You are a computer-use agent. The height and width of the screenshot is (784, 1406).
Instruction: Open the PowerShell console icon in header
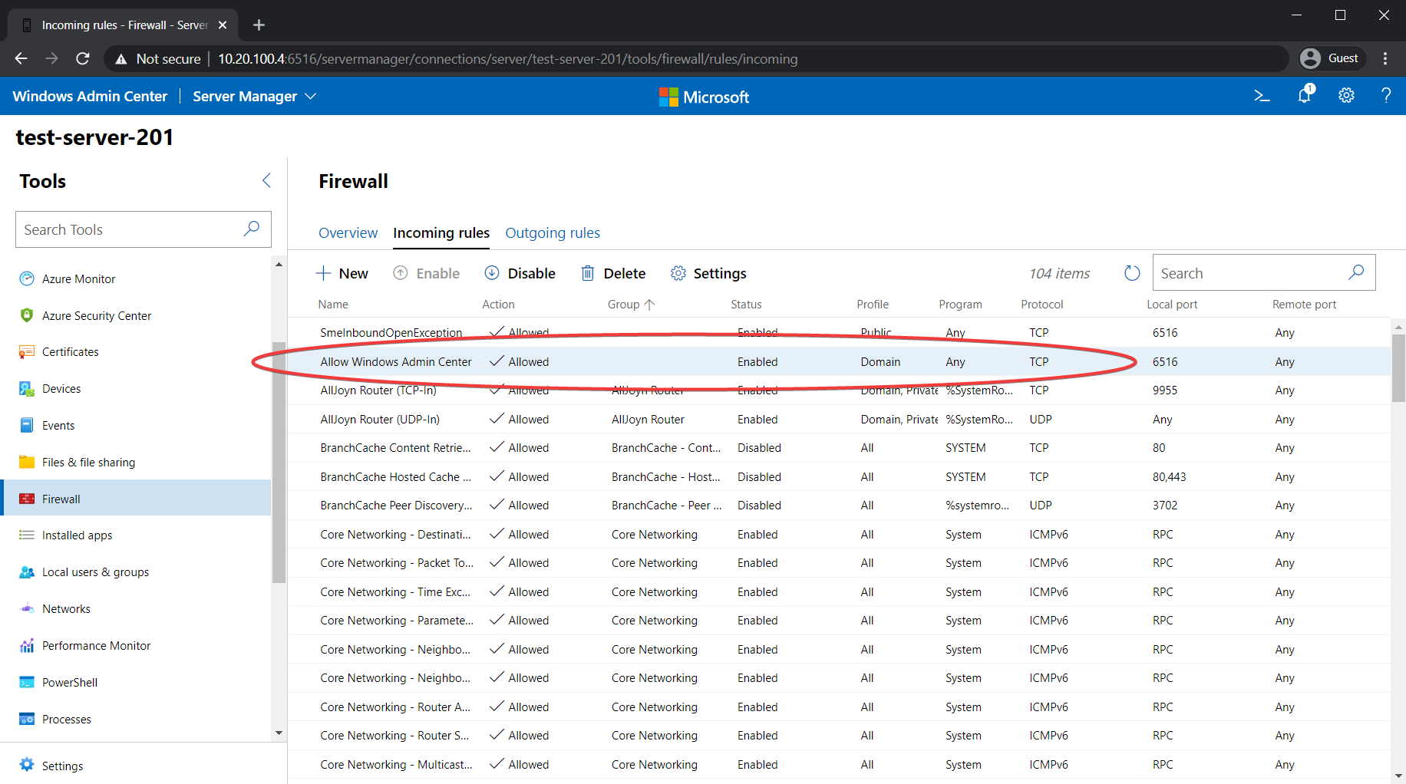coord(1262,96)
